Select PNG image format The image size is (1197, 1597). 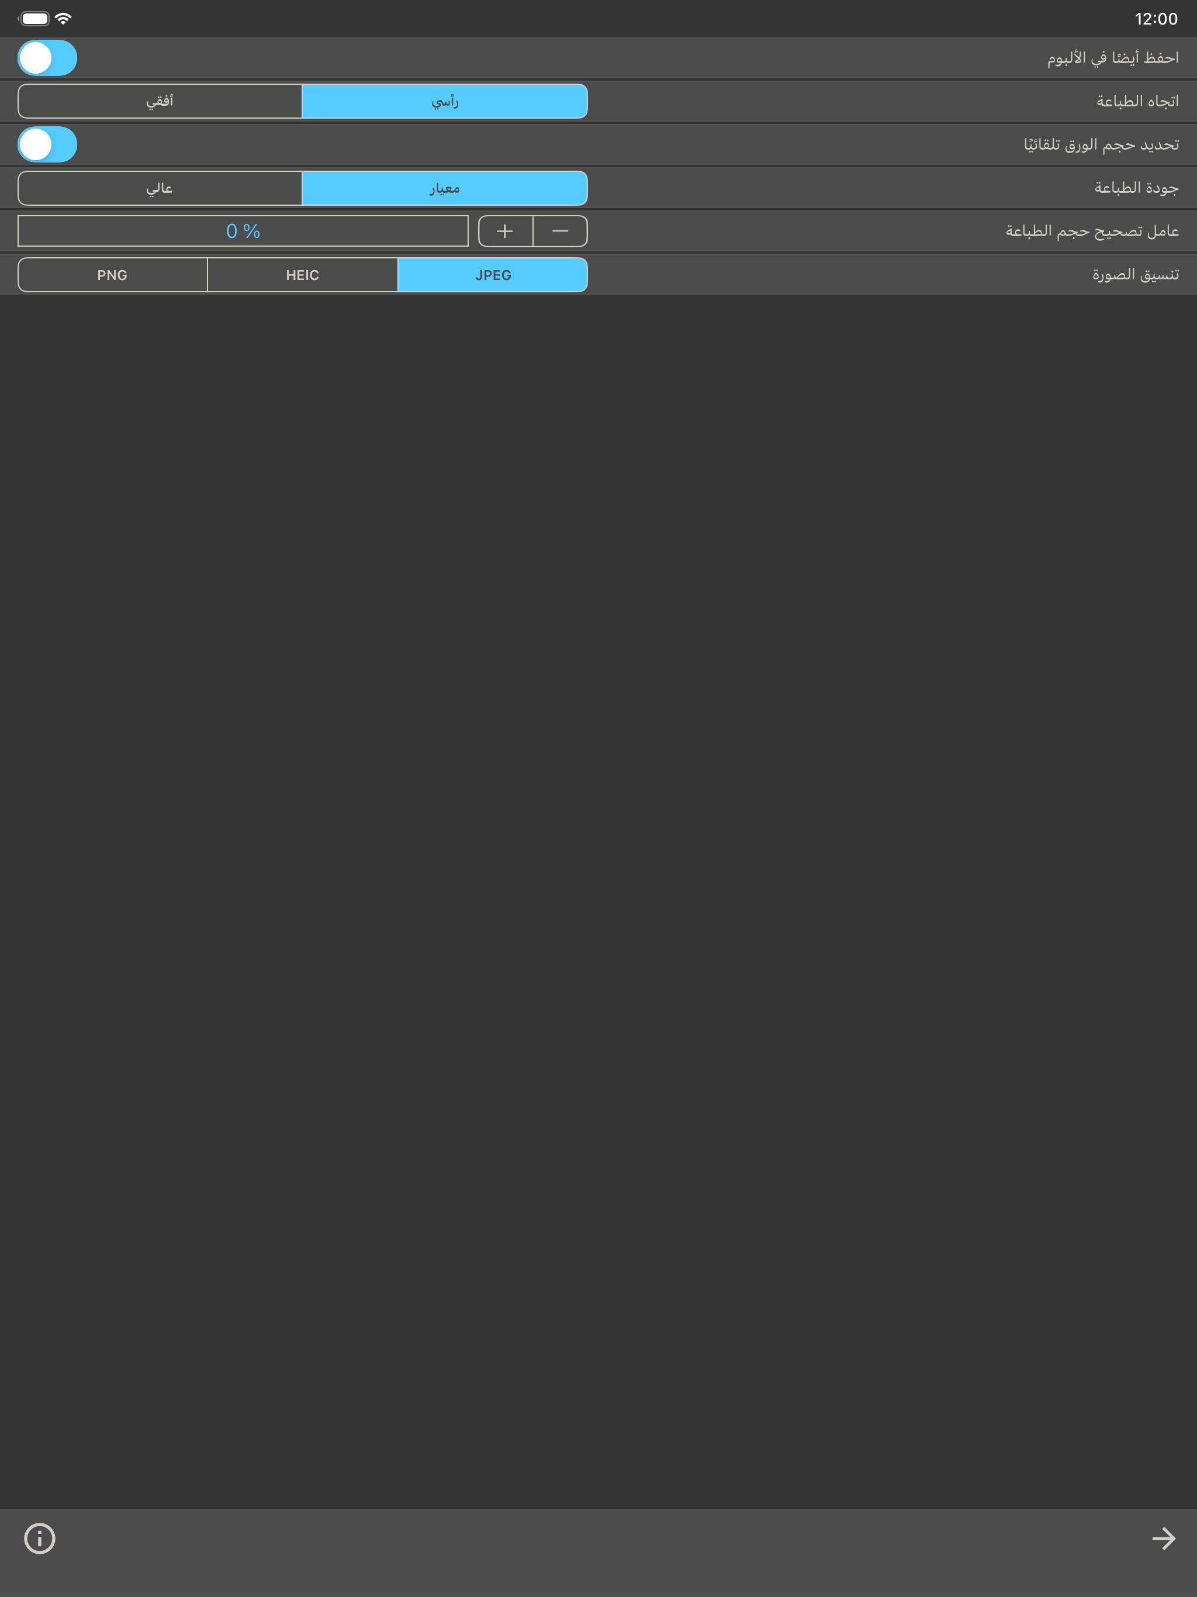coord(113,275)
